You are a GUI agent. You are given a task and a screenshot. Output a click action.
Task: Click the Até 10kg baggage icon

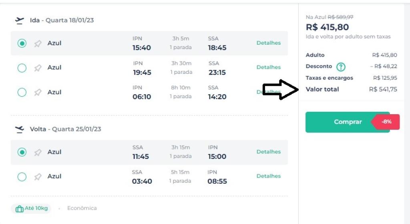tap(19, 209)
